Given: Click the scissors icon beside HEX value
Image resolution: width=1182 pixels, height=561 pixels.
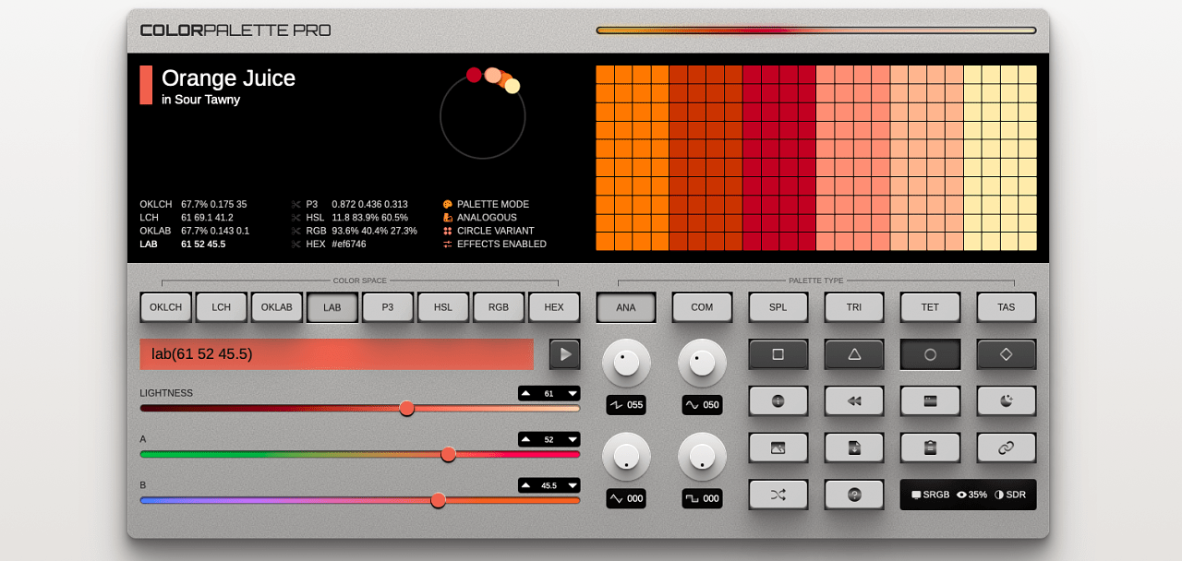Looking at the screenshot, I should tap(296, 245).
